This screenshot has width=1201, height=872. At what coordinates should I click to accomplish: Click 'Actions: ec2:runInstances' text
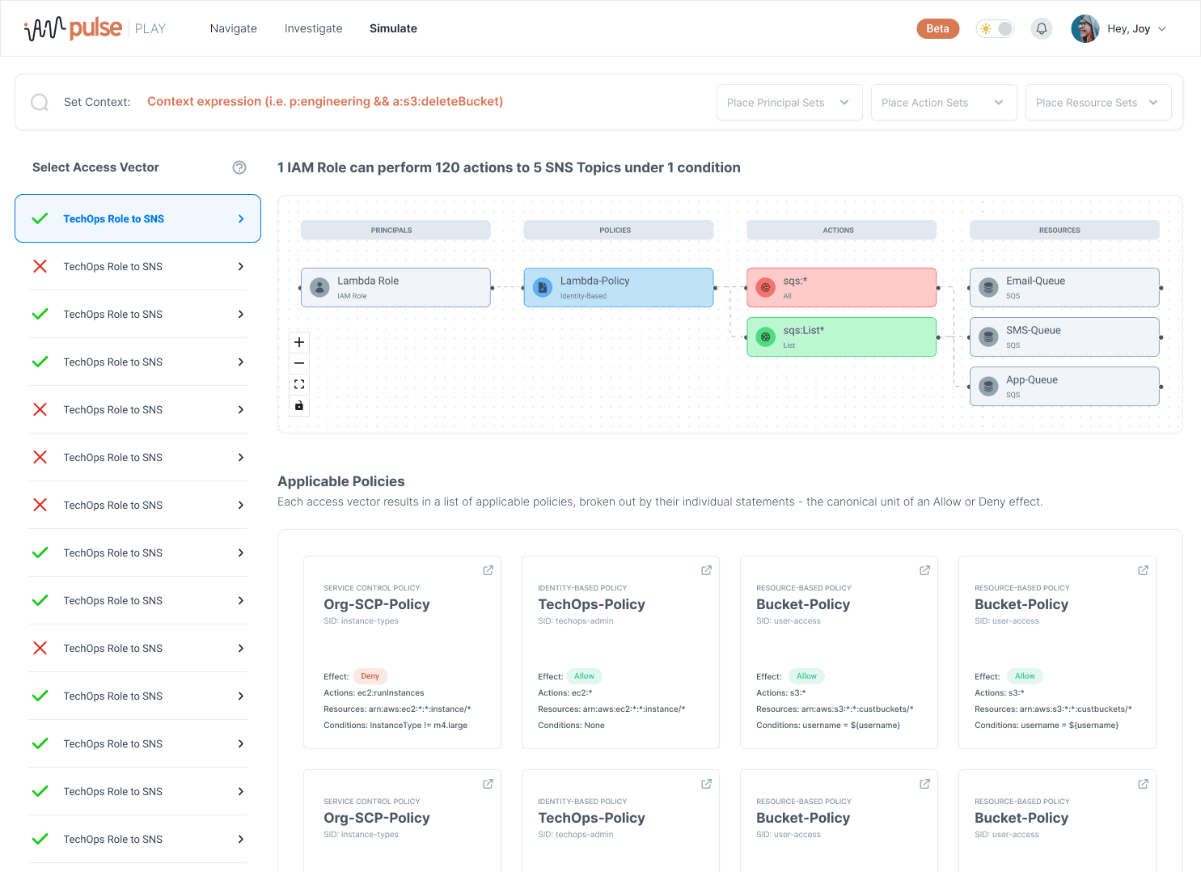tap(374, 693)
